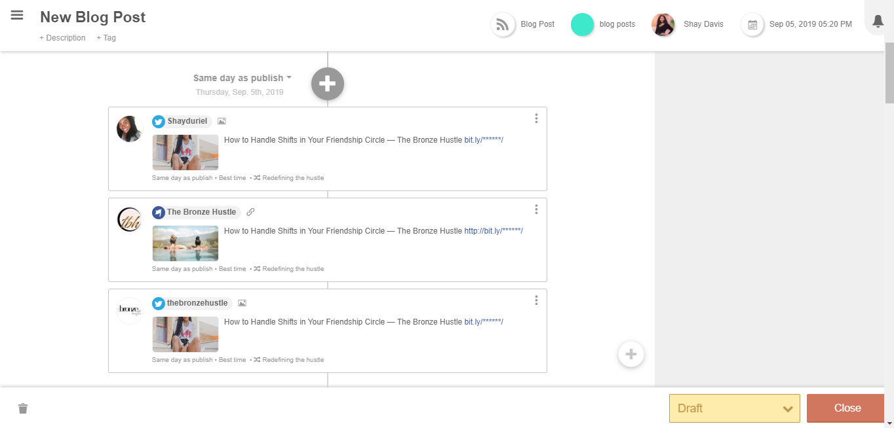Click the thebronzehustle account name
The width and height of the screenshot is (894, 428).
click(x=197, y=303)
